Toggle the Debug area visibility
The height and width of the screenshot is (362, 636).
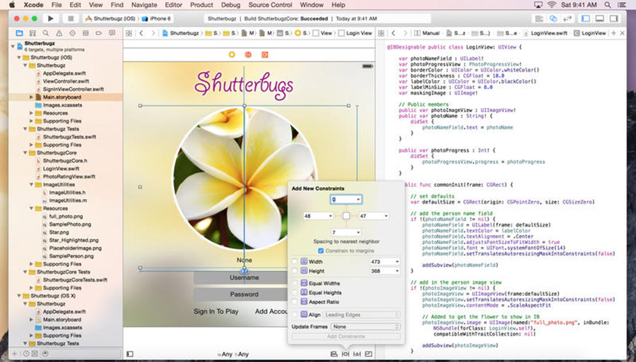tap(600, 18)
